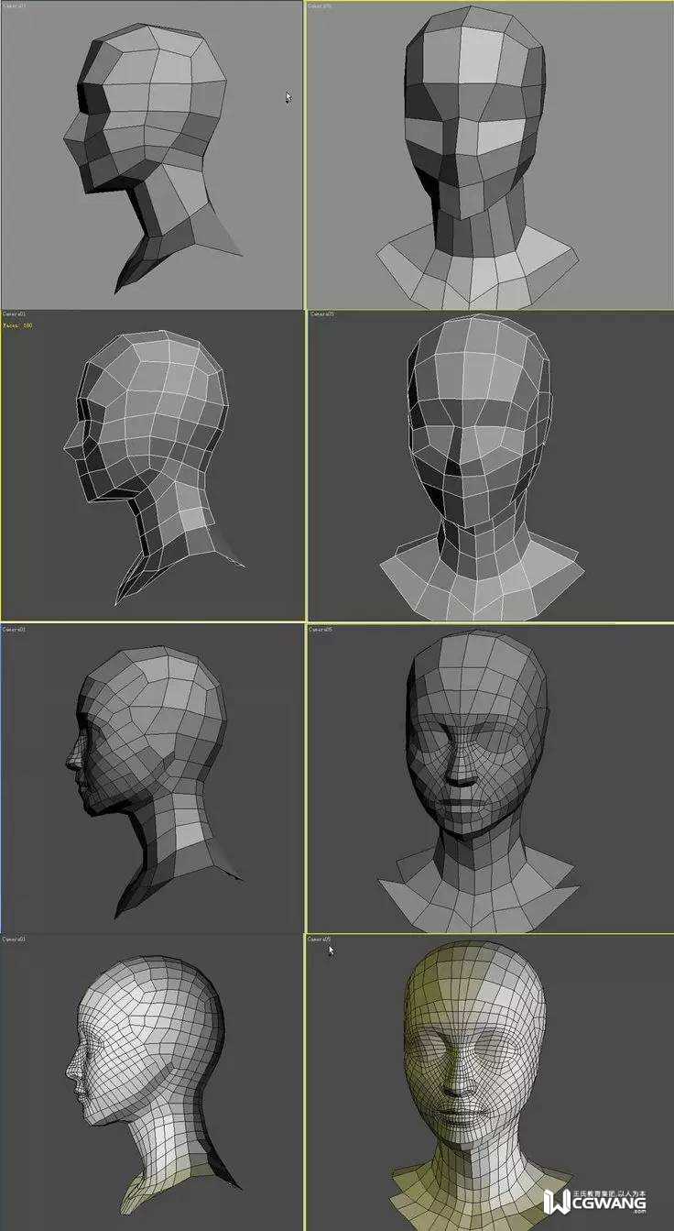Open Camera05 label in dark detailed-face front viewport
Screen dimensions: 674x1231
click(x=321, y=630)
